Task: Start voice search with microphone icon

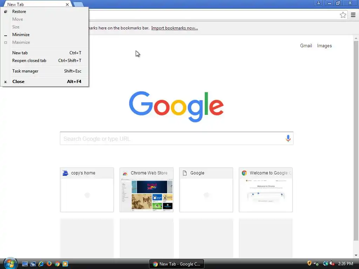Action: [288, 138]
